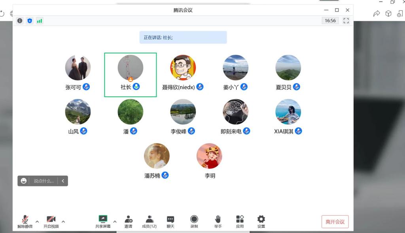The height and width of the screenshot is (233, 405).
Task: Check the green network signal indicator
Action: coord(40,21)
